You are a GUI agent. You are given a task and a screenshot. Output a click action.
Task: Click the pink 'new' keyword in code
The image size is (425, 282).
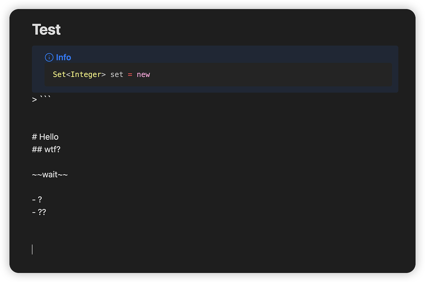click(143, 75)
